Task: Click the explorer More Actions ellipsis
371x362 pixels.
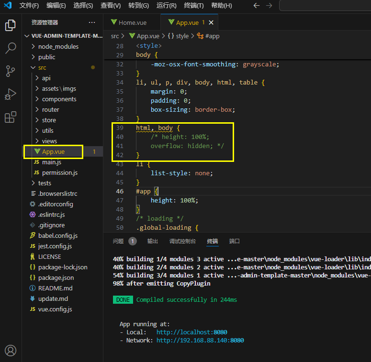Action: click(92, 22)
